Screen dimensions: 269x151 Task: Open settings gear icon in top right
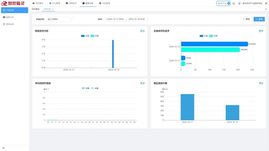[x=266, y=3]
